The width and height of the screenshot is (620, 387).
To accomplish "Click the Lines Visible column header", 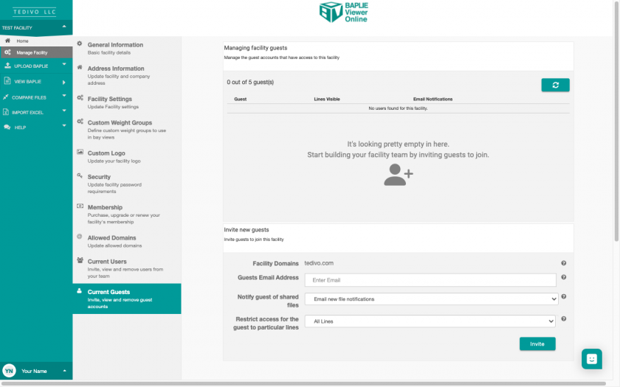I will click(x=327, y=99).
